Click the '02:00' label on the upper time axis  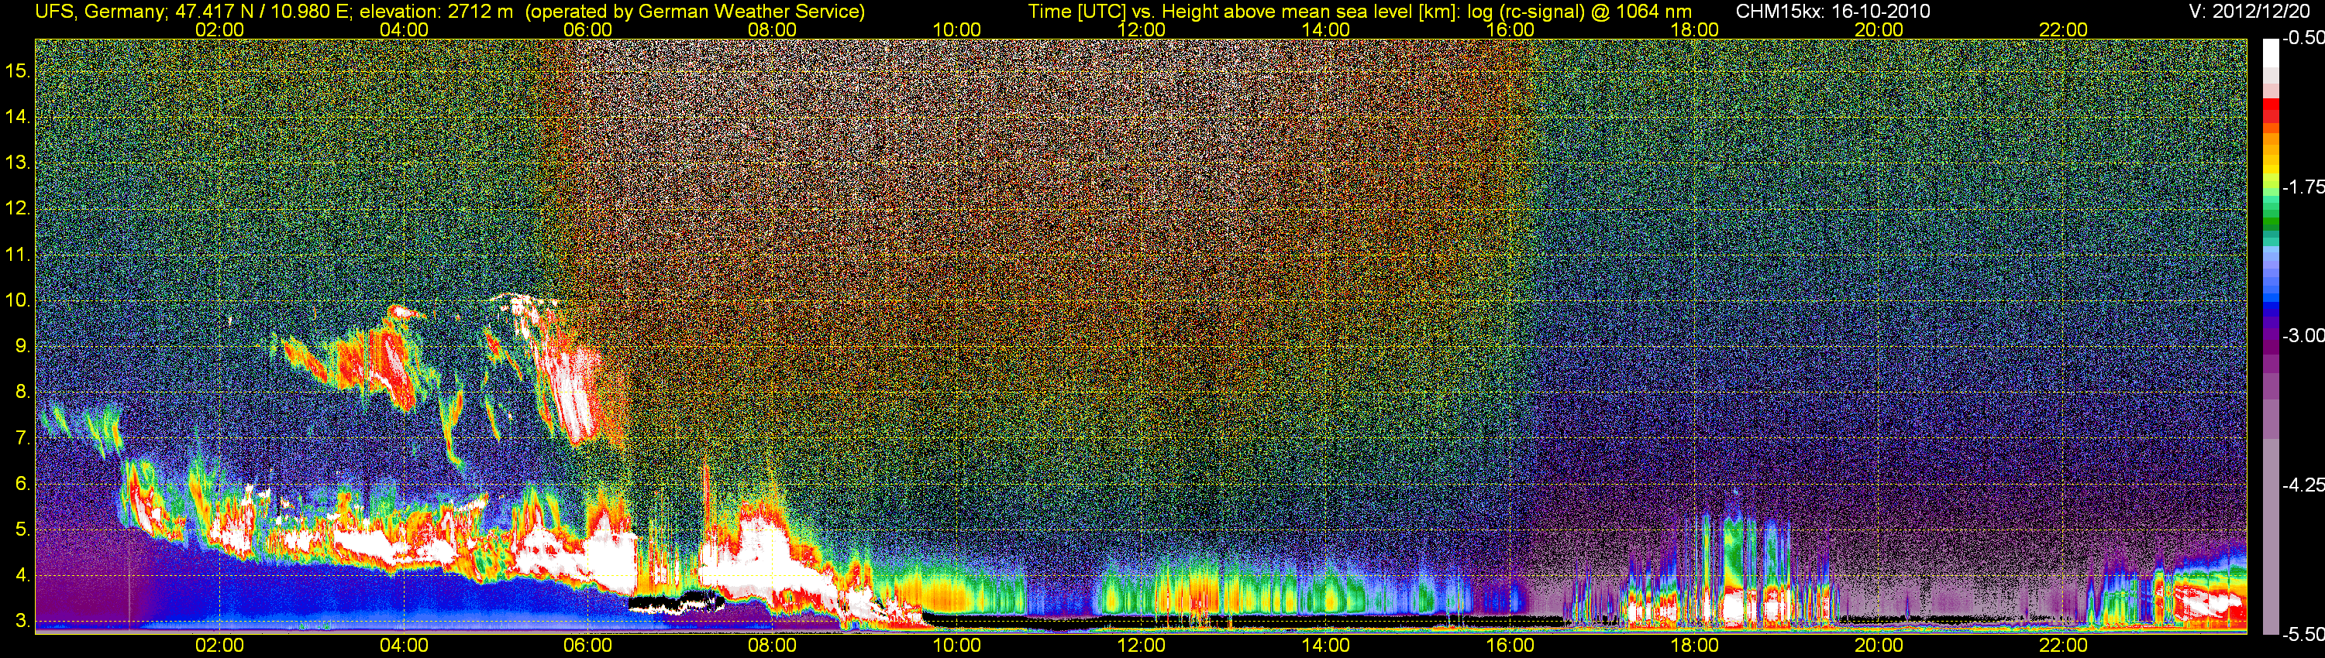pos(219,29)
